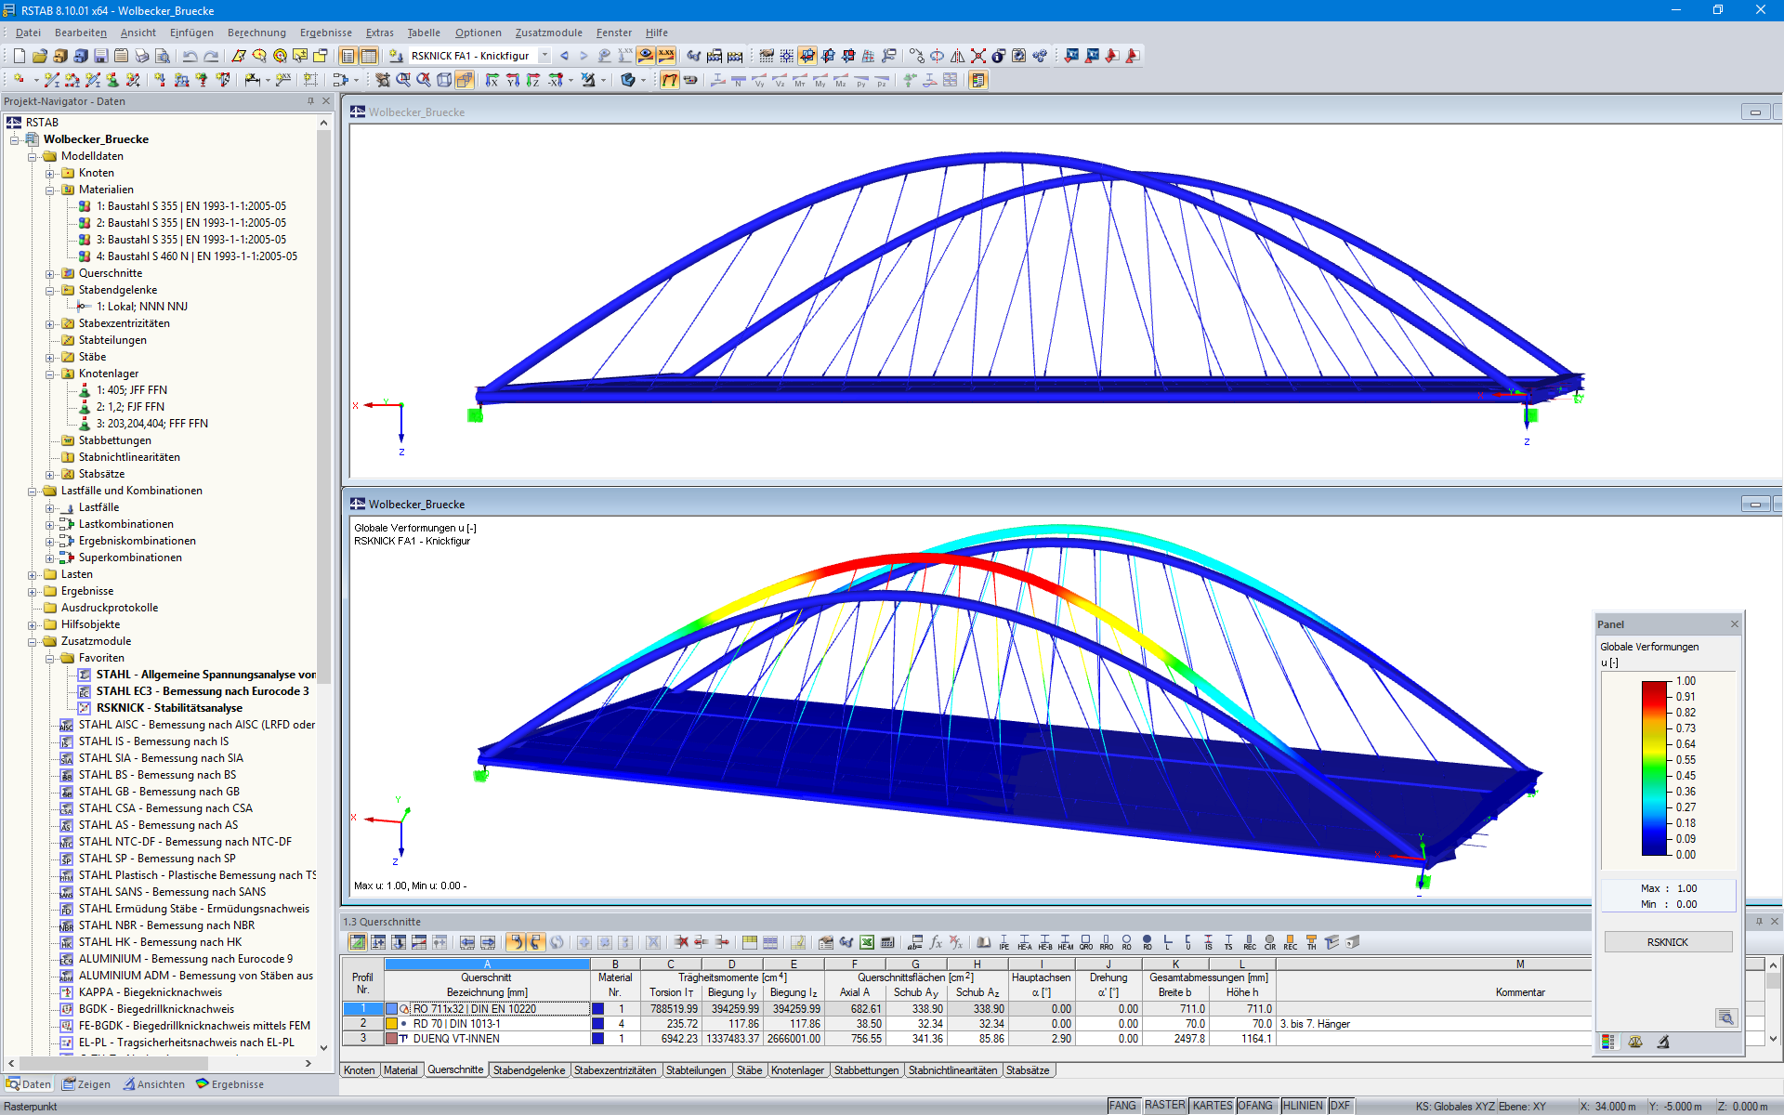1784x1115 pixels.
Task: Click the Excel export icon in table toolbar
Action: click(866, 942)
